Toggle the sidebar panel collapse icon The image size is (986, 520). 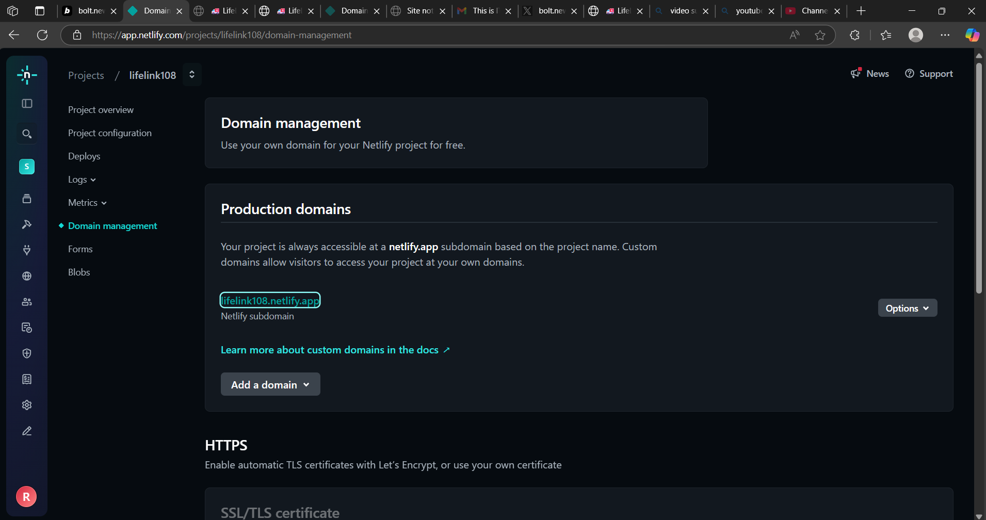pos(27,104)
